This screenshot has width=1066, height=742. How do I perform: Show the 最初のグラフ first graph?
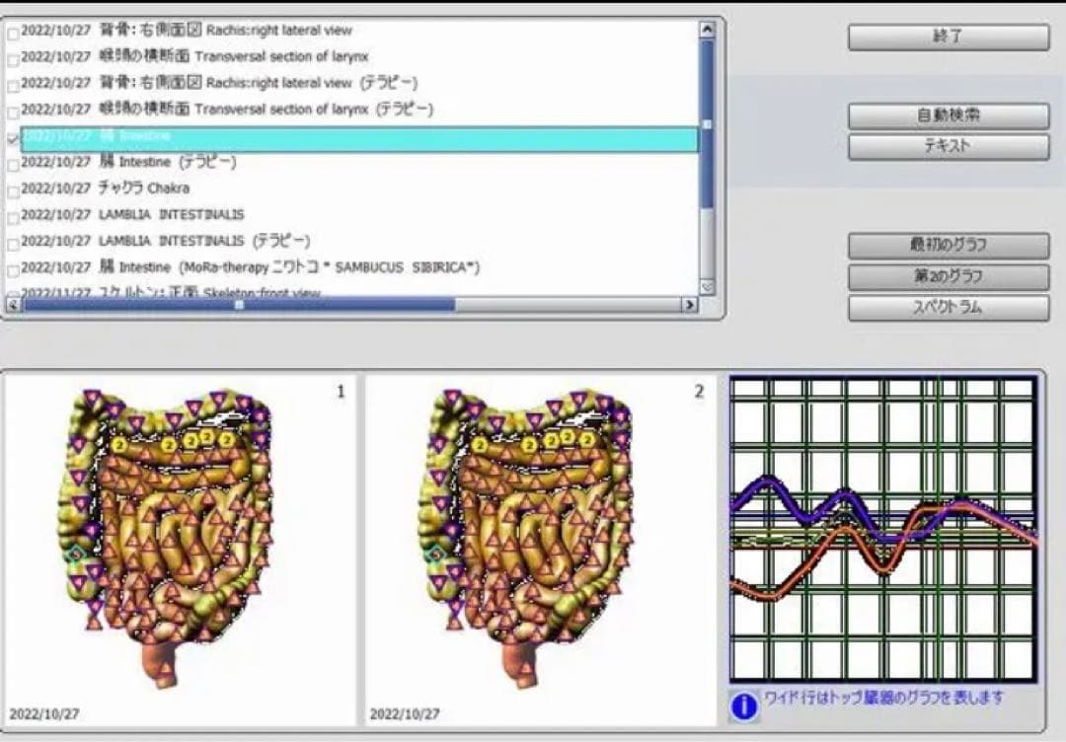point(948,246)
